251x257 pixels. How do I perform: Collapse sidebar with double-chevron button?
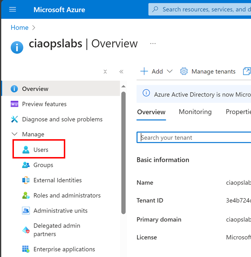coord(121,72)
